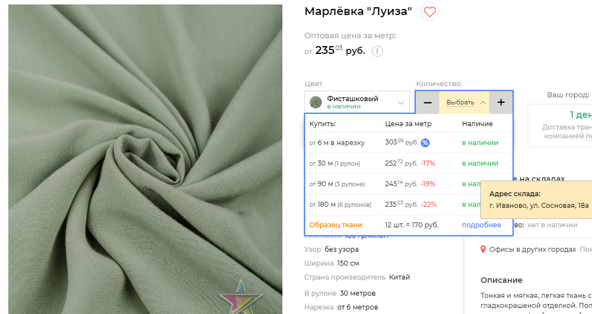Increase quantity with the plus button
Screen dimensions: 592x314
501,102
